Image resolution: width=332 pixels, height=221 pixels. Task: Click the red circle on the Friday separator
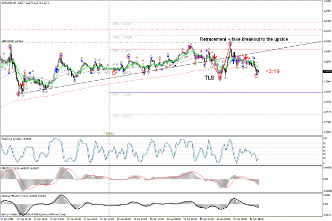(x=114, y=73)
